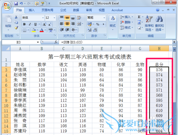Top align cell content
The height and width of the screenshot is (135, 178).
(62, 17)
